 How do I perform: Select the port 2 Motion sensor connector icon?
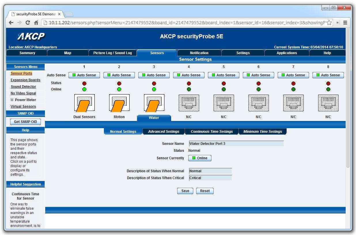pos(119,103)
